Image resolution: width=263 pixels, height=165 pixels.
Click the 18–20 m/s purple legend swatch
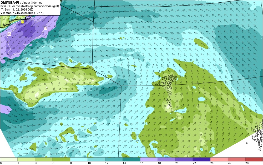point(166,159)
